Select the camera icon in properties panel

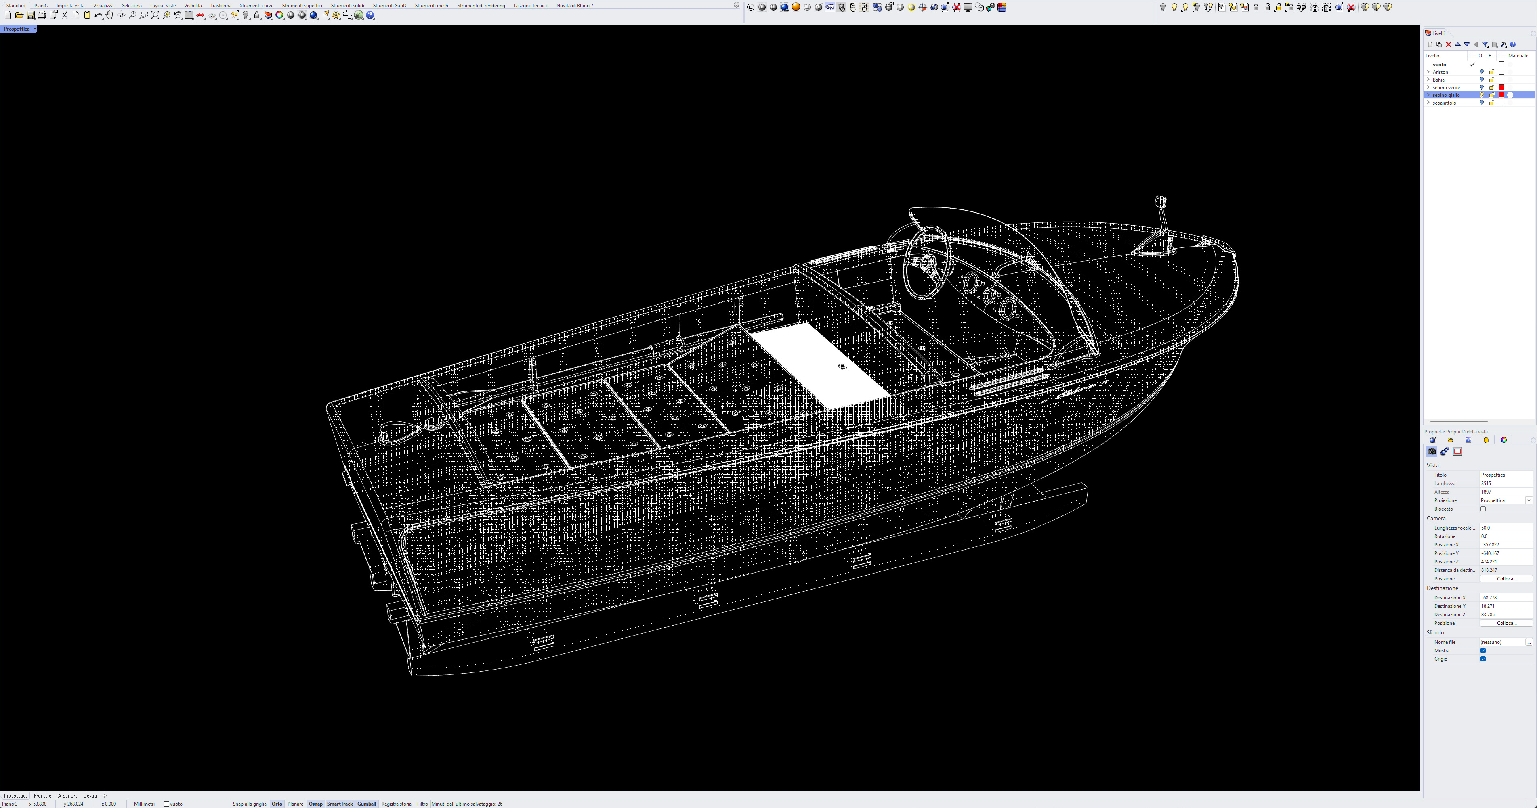[x=1431, y=451]
